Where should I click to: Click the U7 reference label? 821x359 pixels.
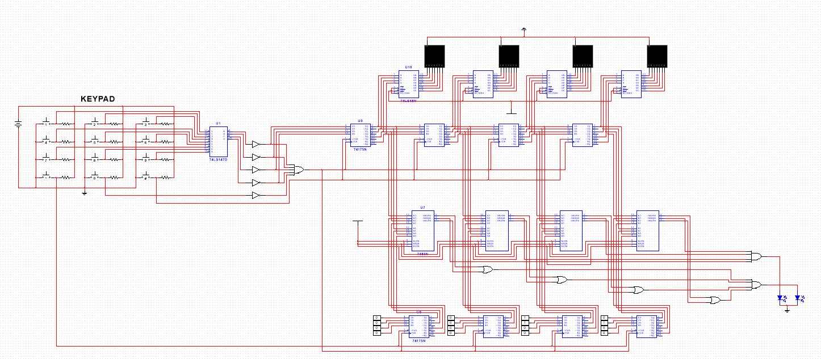[422, 208]
